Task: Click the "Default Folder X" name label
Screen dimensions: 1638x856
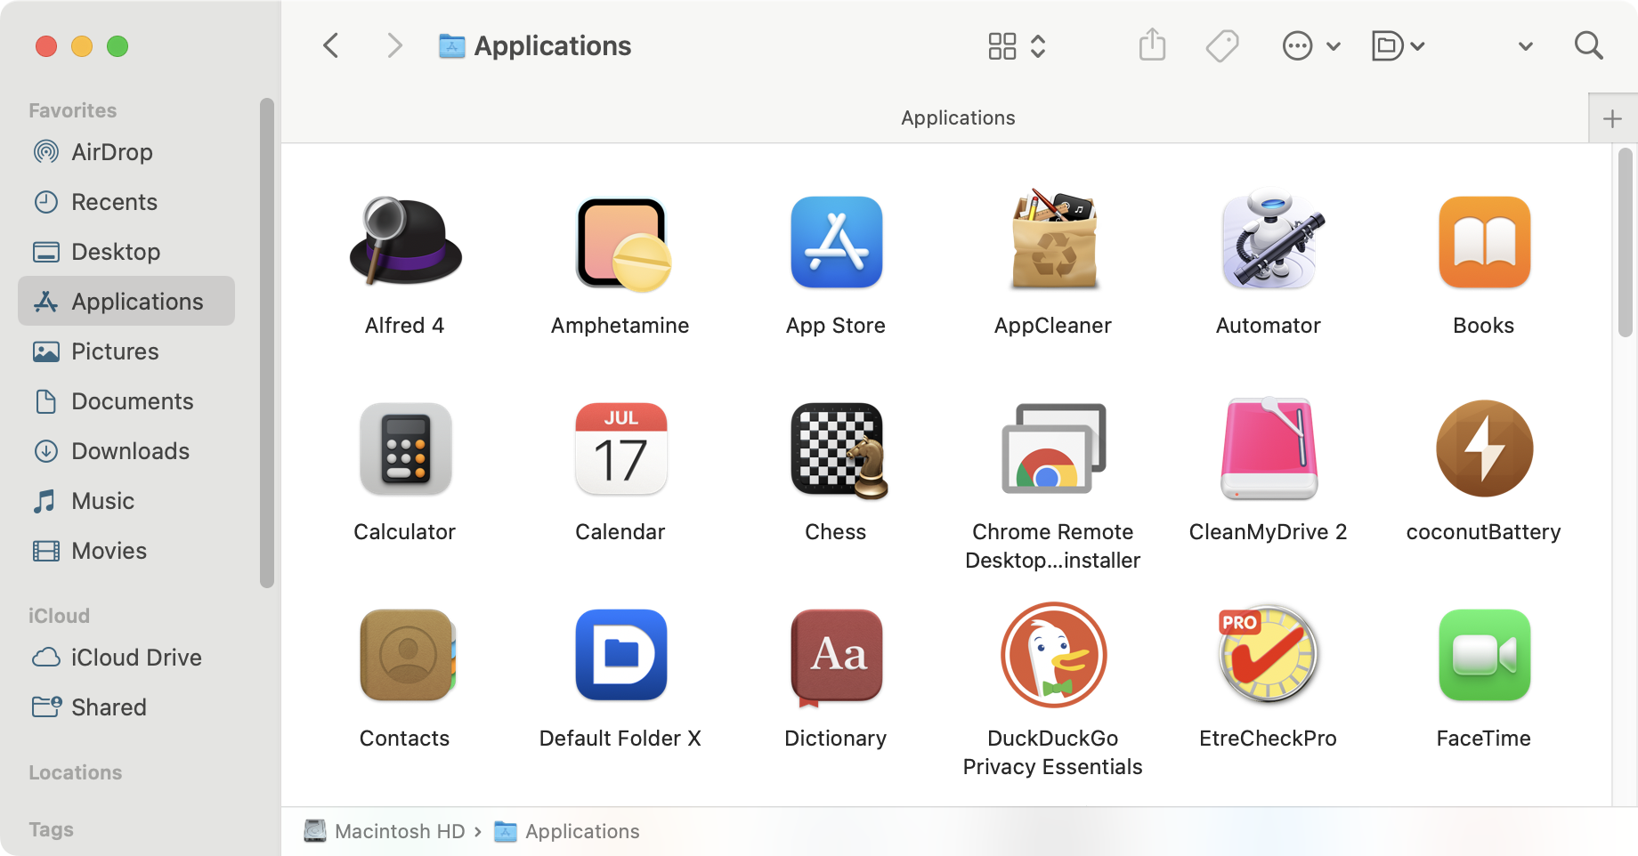Action: click(x=620, y=739)
